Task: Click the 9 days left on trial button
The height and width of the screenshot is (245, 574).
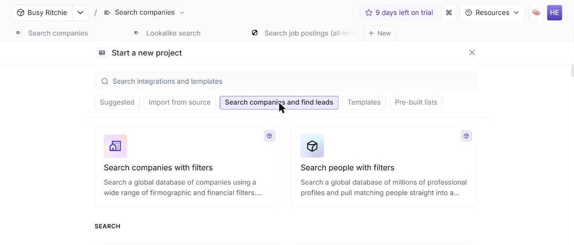Action: [399, 13]
